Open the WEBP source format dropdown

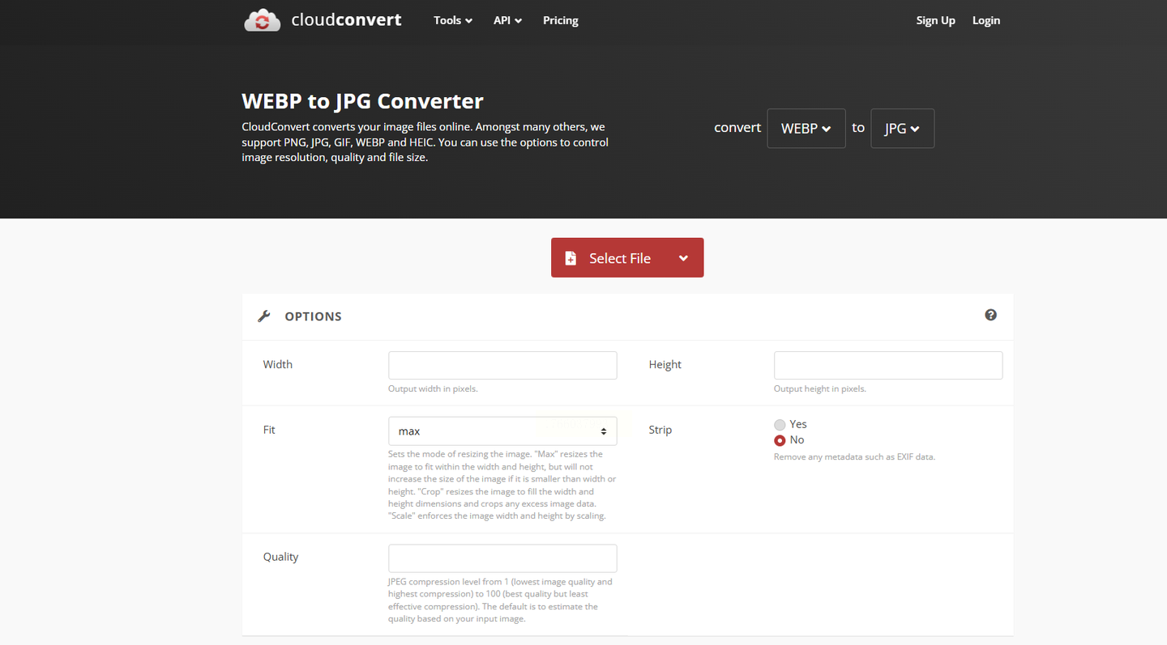click(806, 128)
